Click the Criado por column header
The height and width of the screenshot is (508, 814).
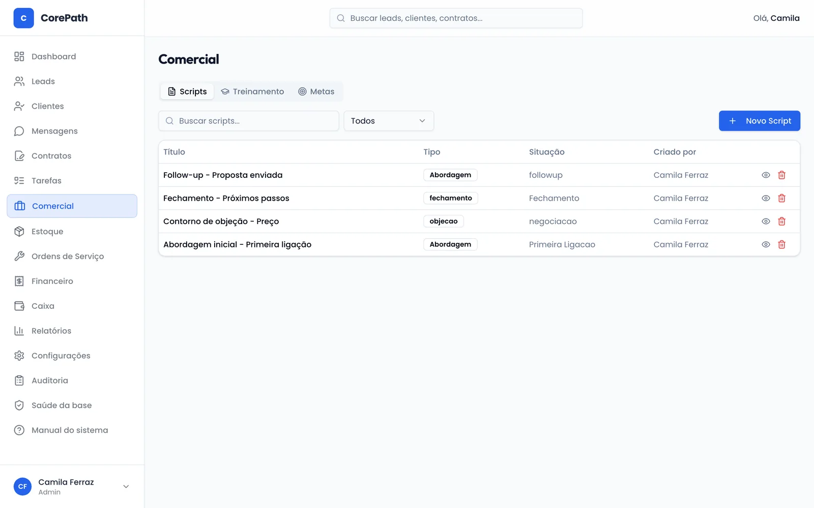pyautogui.click(x=675, y=152)
